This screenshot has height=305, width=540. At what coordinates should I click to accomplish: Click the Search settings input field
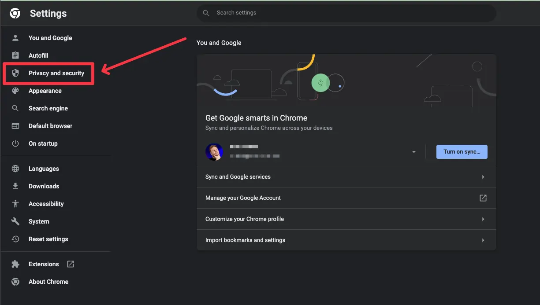346,13
